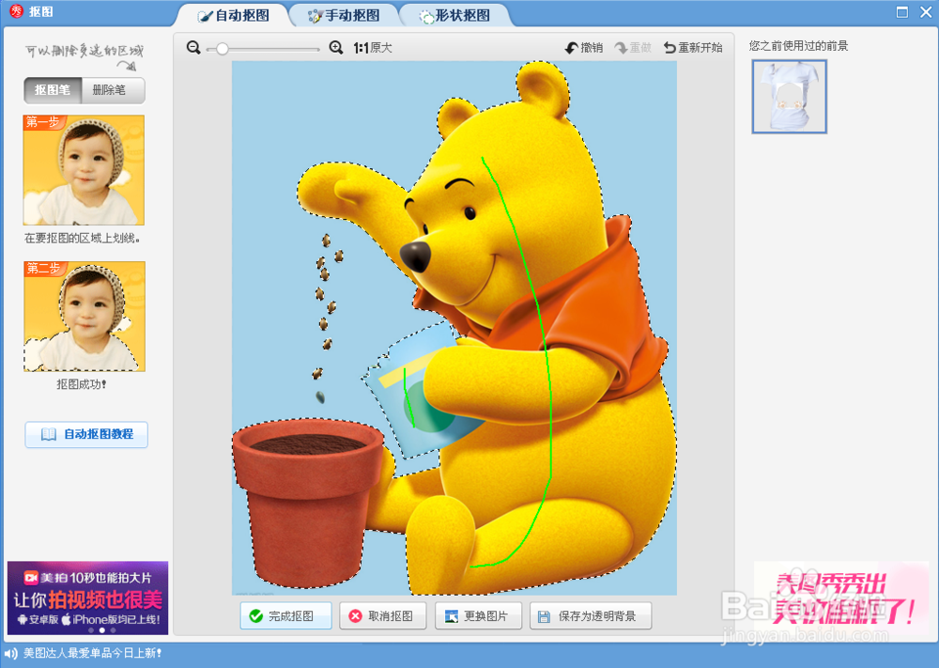This screenshot has width=939, height=668.
Task: Open the 美拍 video ad banner
Action: click(x=87, y=597)
